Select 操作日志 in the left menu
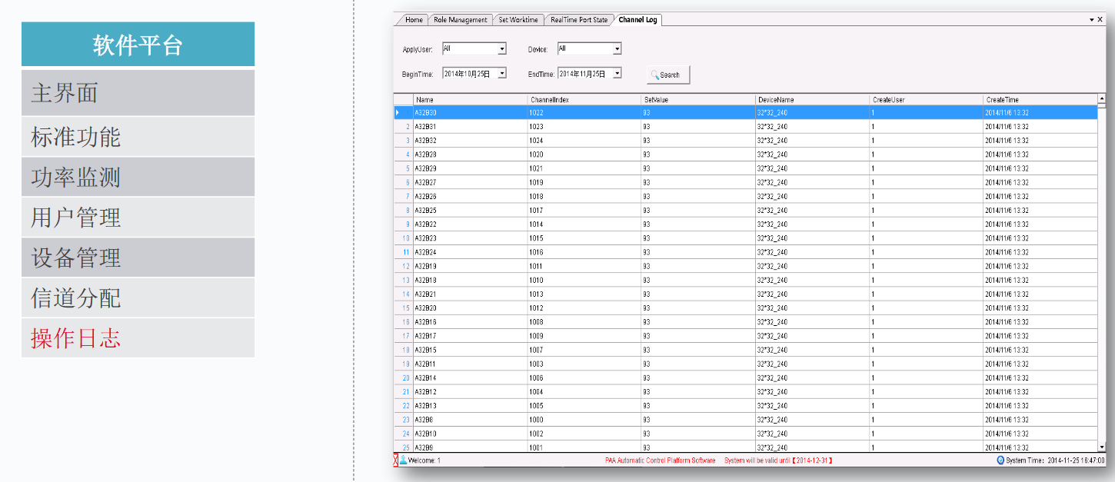This screenshot has width=1115, height=482. coord(138,338)
